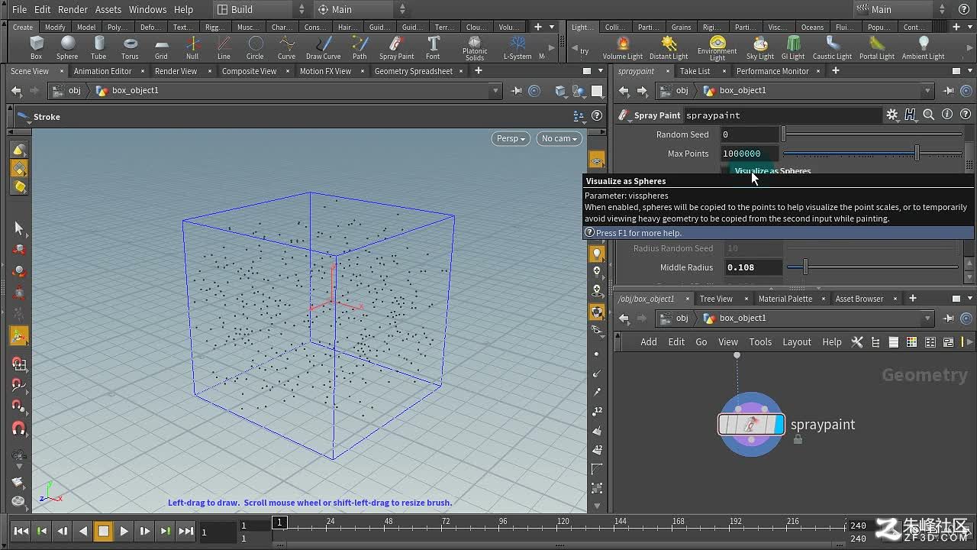Viewport: 977px width, 550px height.
Task: Toggle the pin on the parameters pane
Action: (949, 90)
